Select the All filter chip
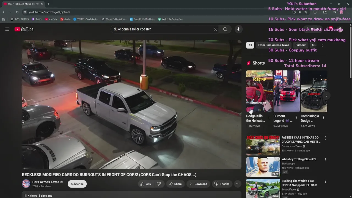Screen dimensions: 352x198 click(250, 45)
